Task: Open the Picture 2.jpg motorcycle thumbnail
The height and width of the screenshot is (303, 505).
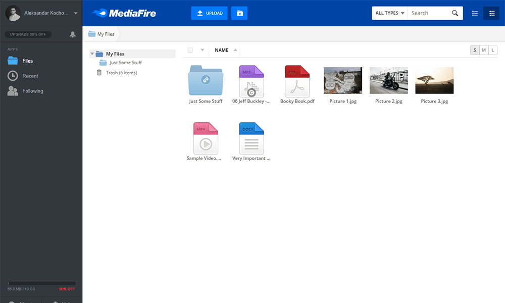Action: point(388,80)
